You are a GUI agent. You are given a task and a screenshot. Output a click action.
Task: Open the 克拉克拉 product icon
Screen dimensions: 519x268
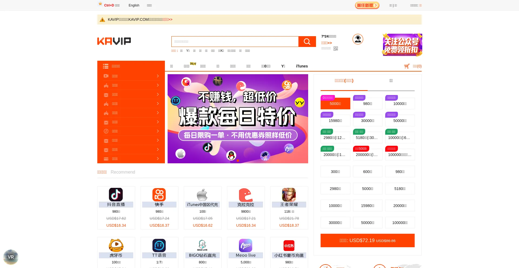point(246,195)
